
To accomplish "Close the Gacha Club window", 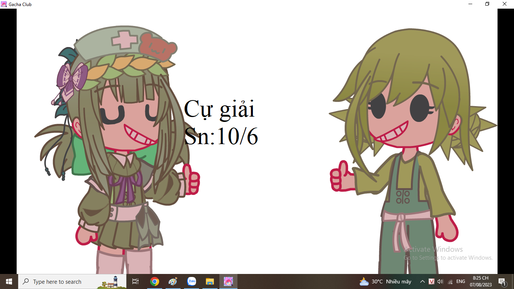I will click(505, 4).
